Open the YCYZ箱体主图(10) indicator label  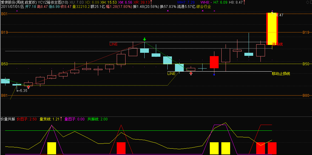[x=53, y=2]
